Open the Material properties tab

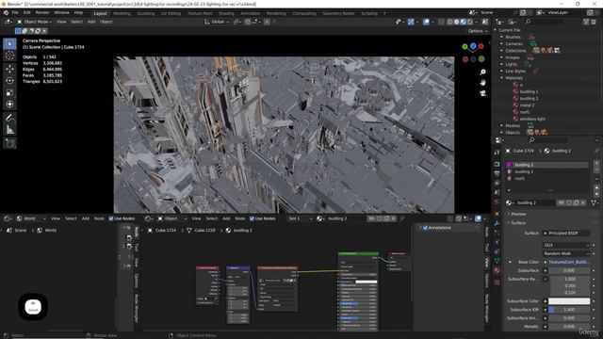tap(497, 270)
